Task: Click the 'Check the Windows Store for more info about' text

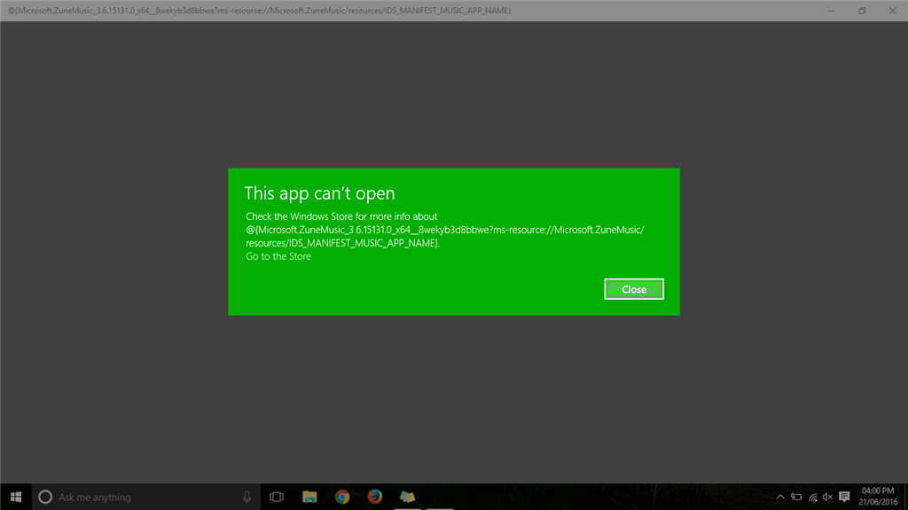Action: (x=341, y=216)
